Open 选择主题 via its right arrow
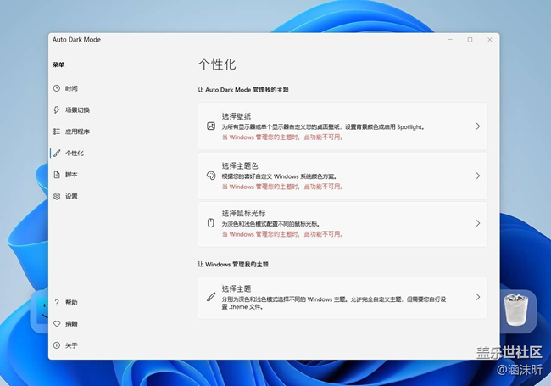The image size is (551, 386). pyautogui.click(x=478, y=298)
